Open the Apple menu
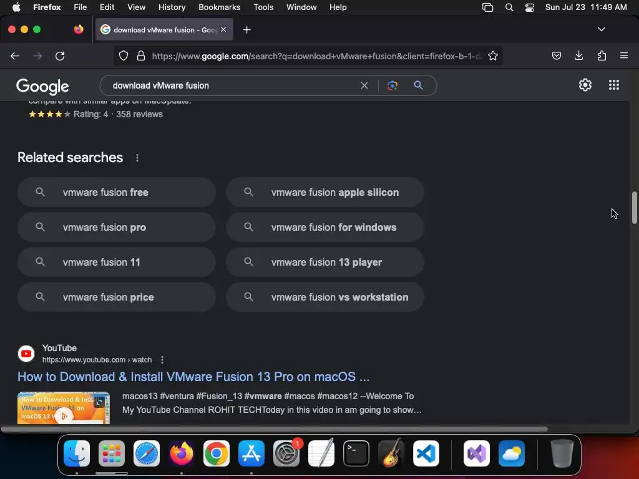Screen dimensions: 639x479 click(x=16, y=7)
